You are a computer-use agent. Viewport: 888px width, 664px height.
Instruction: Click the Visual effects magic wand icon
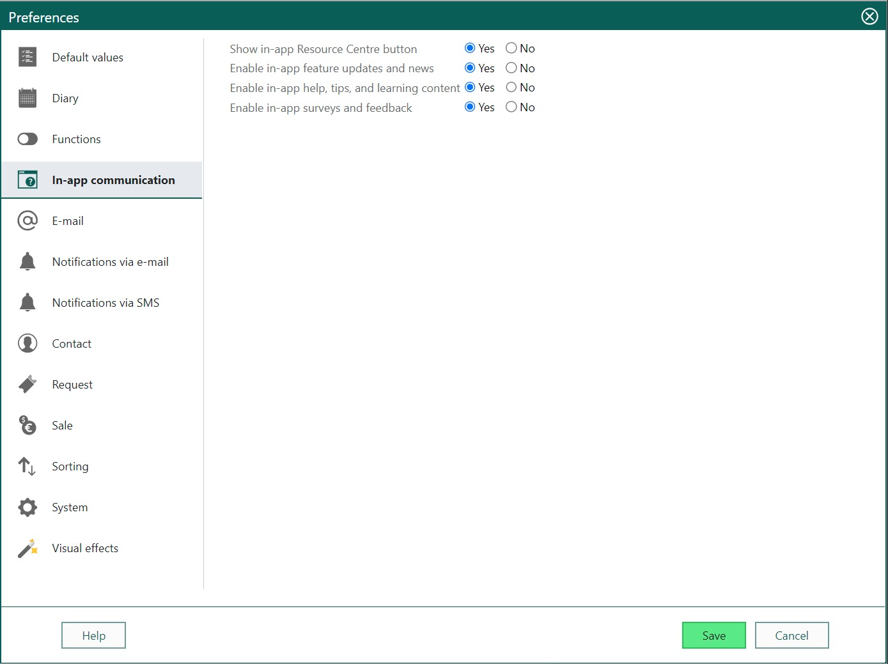27,548
